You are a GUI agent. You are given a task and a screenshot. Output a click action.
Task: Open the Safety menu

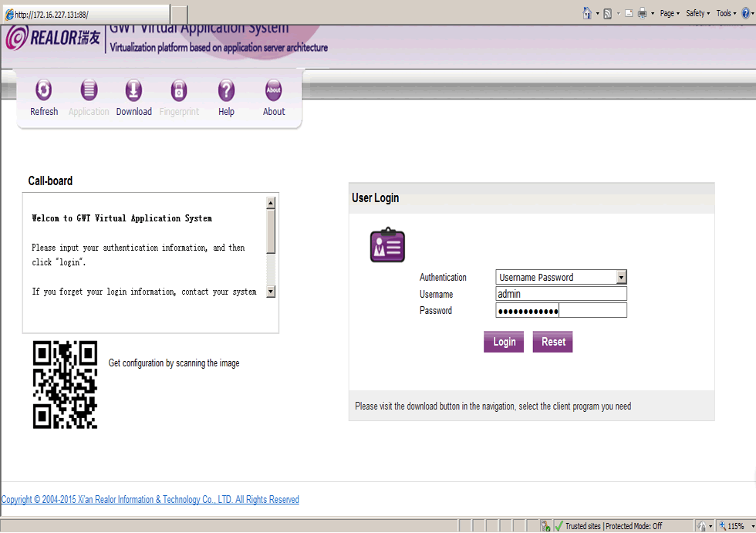[697, 13]
